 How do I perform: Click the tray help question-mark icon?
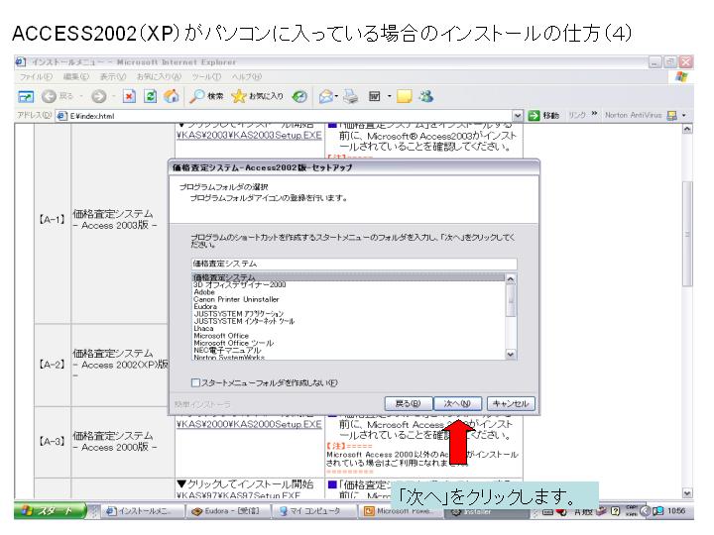pyautogui.click(x=615, y=511)
